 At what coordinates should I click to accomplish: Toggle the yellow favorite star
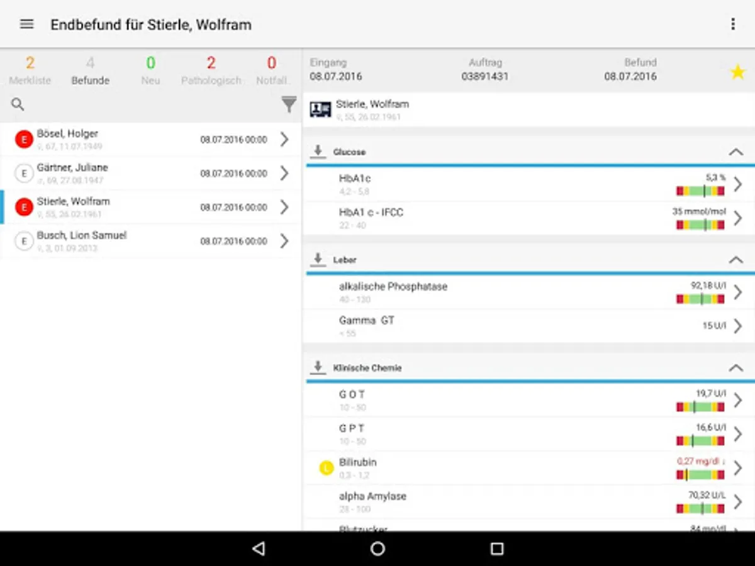pos(737,72)
